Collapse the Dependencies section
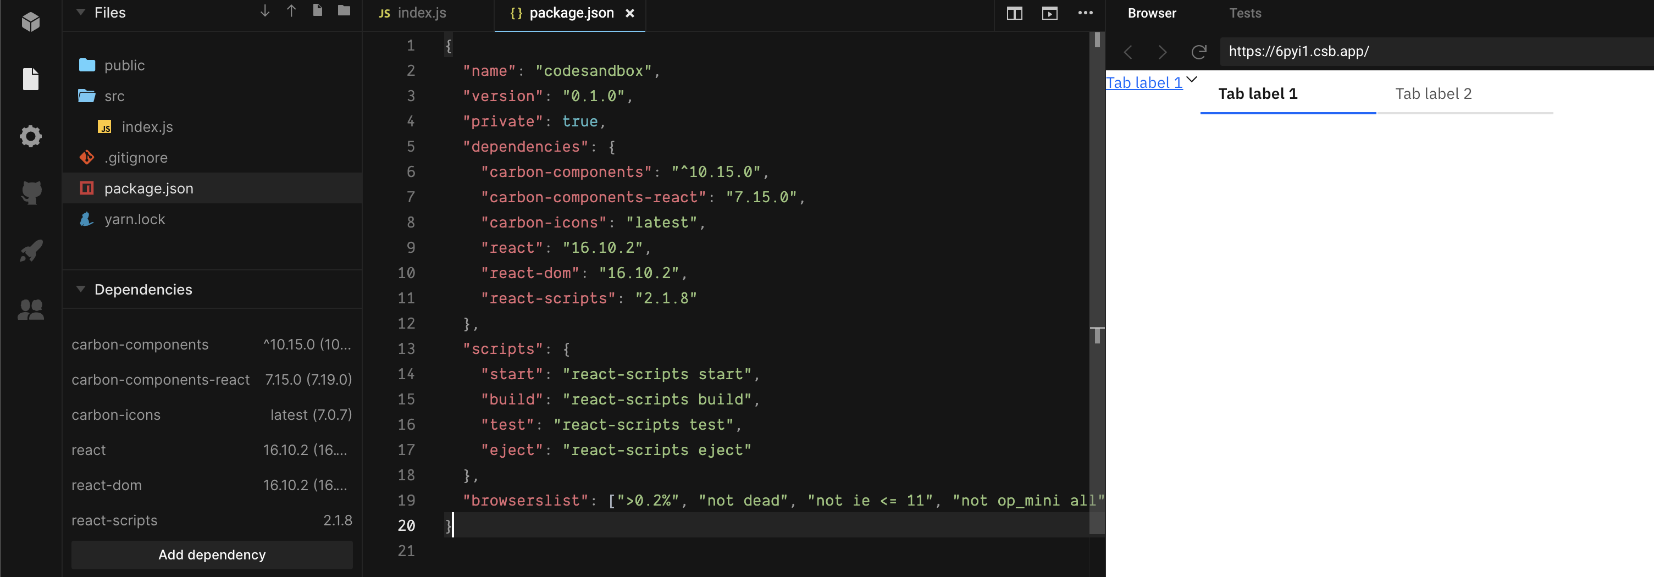 tap(80, 289)
